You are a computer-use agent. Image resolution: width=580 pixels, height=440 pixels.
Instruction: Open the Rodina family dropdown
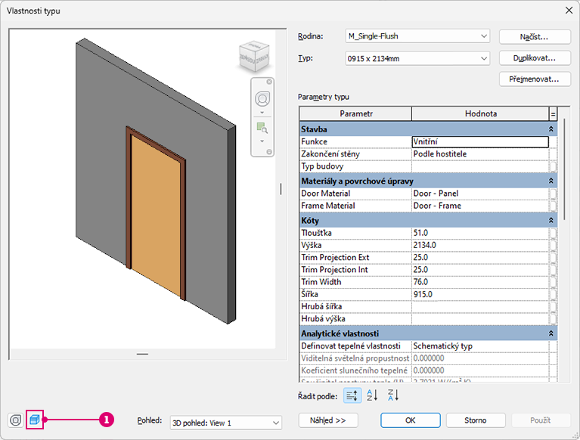417,36
